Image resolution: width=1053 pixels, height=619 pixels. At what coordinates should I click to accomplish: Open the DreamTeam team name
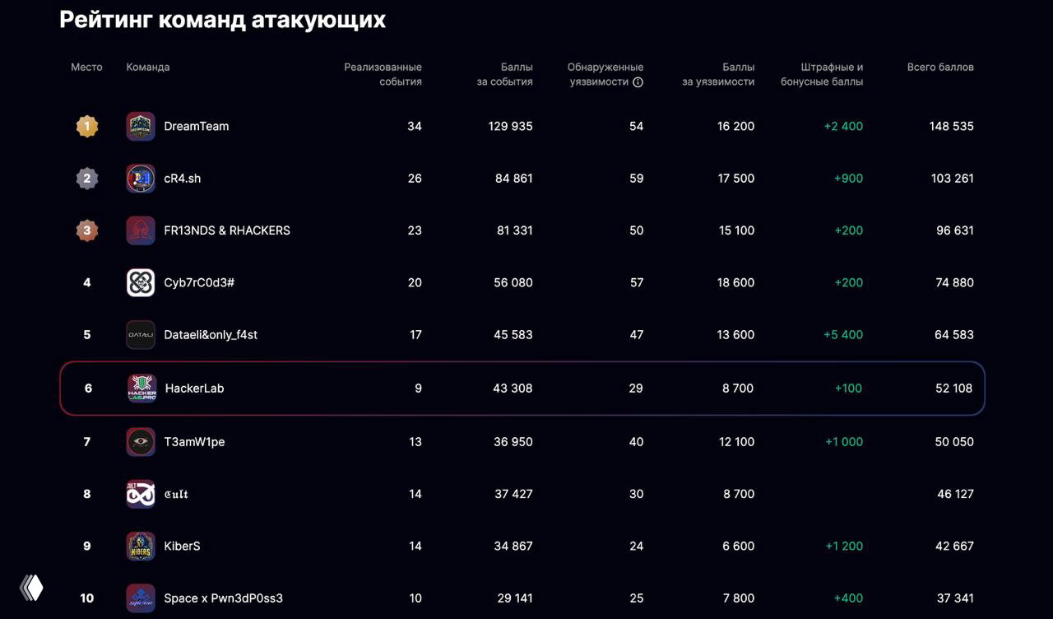pyautogui.click(x=197, y=127)
